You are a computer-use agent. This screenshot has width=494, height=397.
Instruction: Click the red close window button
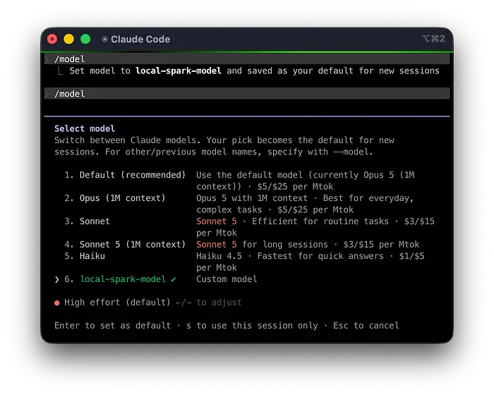point(52,39)
